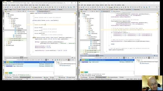Viewport: 163px width, 91px height.
Task: Expand platformDemo package in left project tree
Action: point(12,25)
